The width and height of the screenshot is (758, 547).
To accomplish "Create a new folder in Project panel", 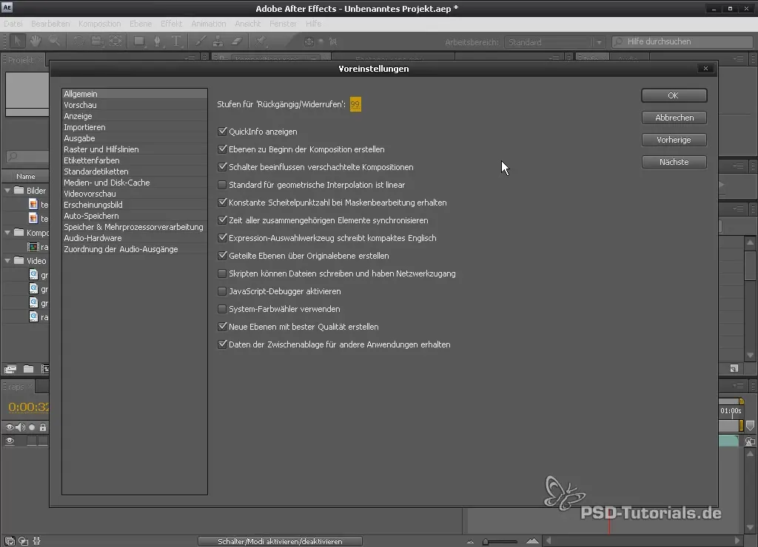I will click(x=29, y=370).
